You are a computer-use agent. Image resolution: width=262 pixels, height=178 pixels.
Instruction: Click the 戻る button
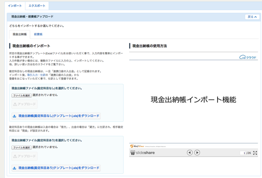click(x=252, y=17)
